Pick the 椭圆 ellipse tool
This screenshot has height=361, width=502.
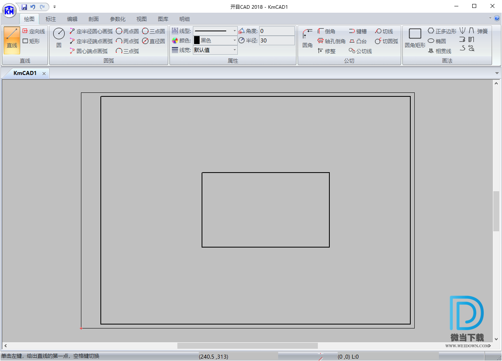tap(437, 41)
